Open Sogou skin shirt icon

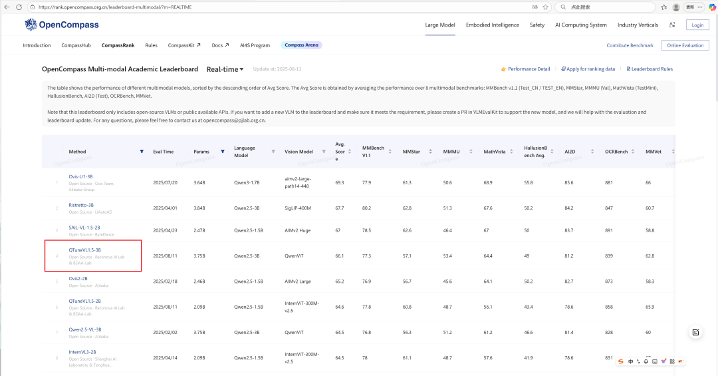coord(663,361)
